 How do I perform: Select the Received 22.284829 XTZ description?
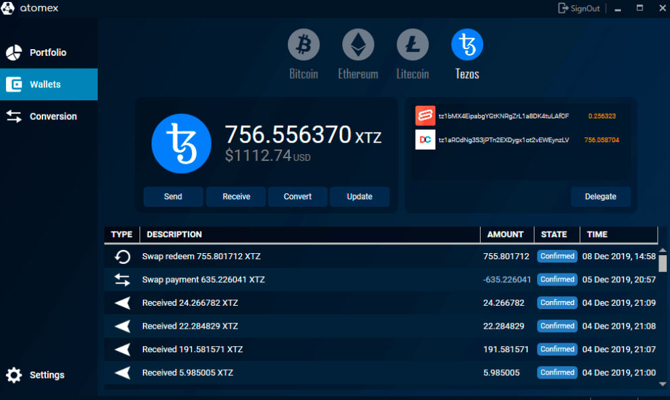pyautogui.click(x=190, y=326)
